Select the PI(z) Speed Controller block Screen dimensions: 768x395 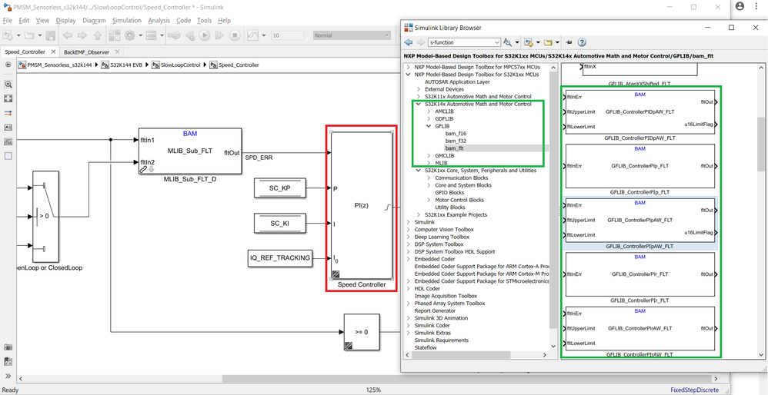362,205
